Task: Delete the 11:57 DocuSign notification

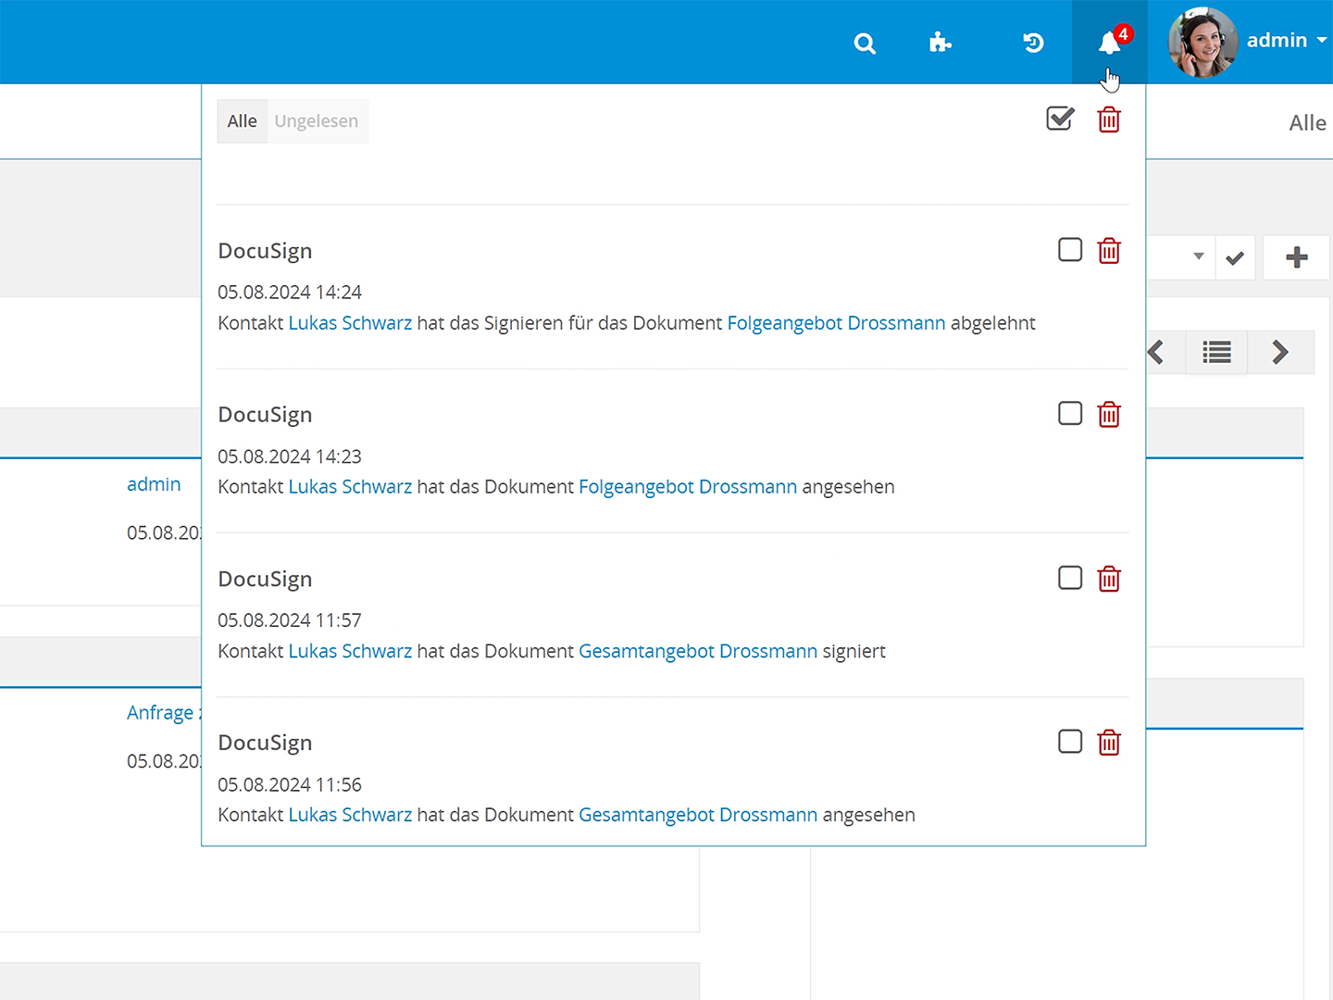Action: [x=1109, y=579]
